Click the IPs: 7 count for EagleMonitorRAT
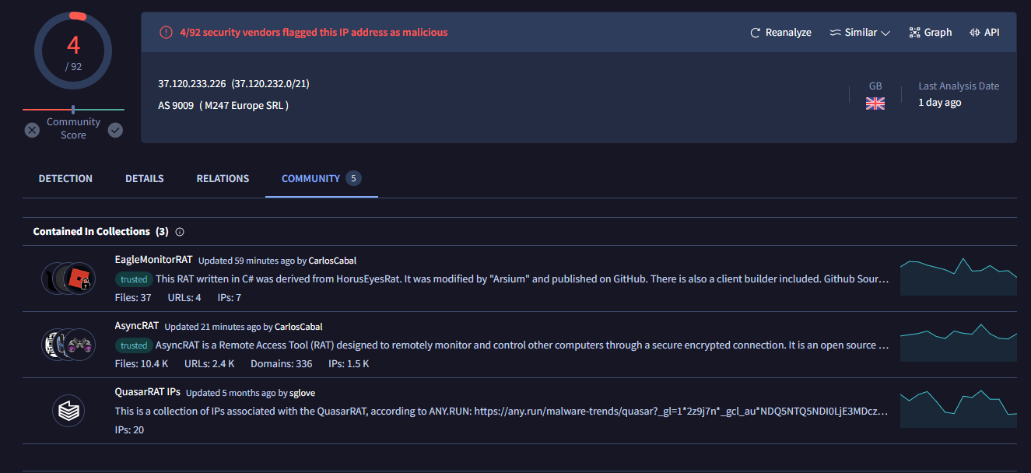The image size is (1031, 473). coord(228,297)
